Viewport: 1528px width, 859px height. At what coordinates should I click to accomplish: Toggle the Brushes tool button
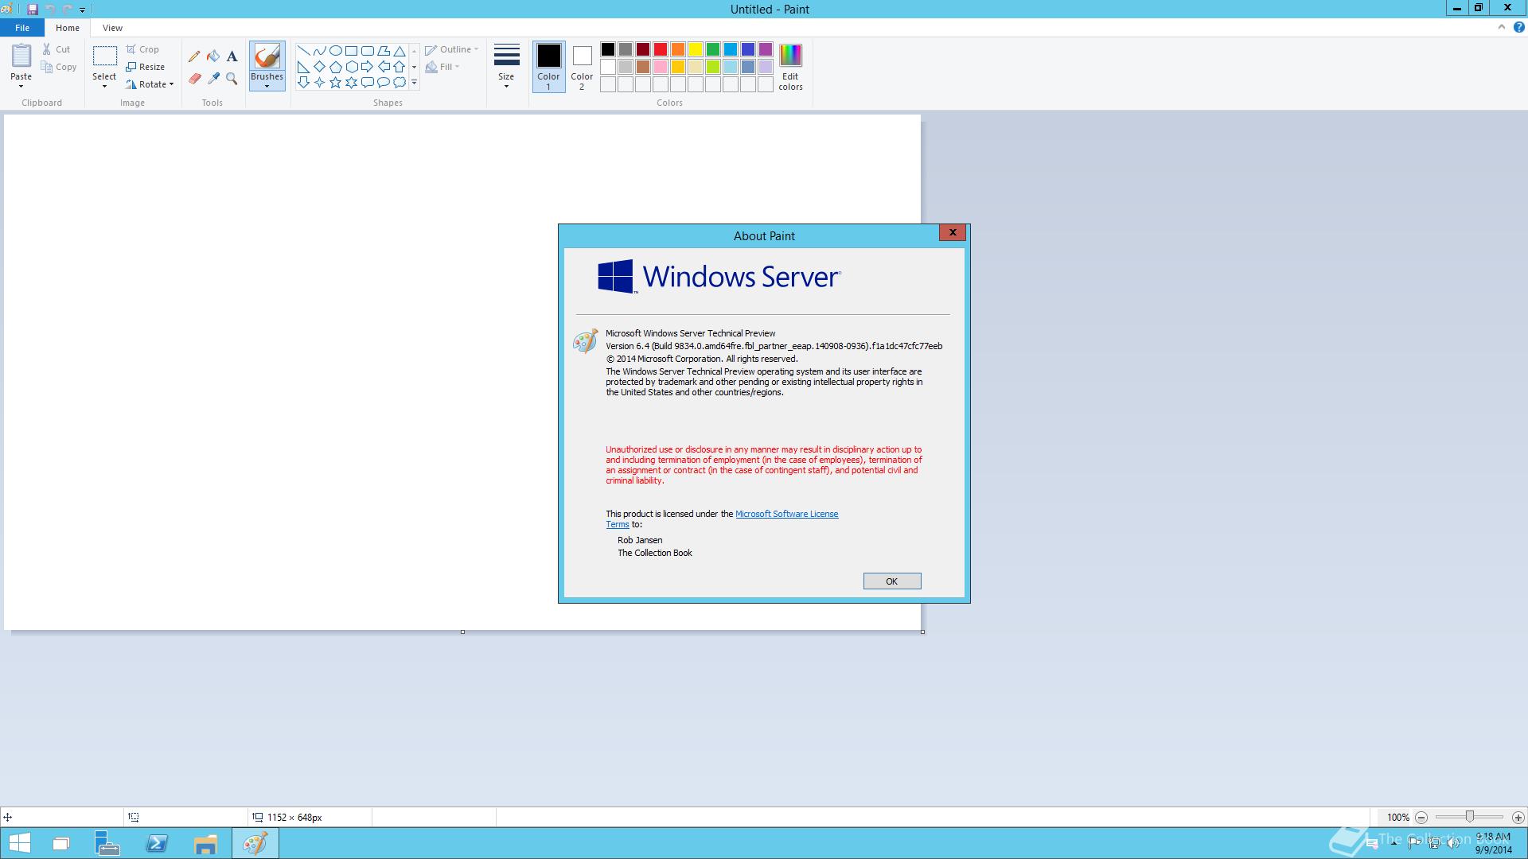(x=267, y=57)
